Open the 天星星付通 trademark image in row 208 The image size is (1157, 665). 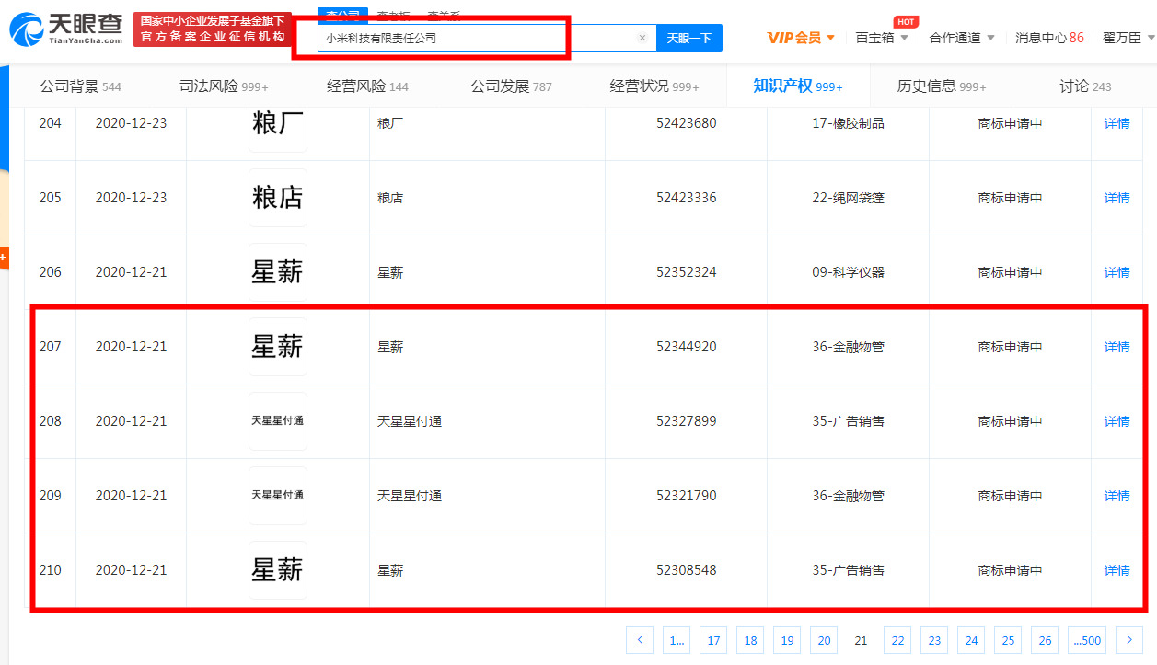coord(278,421)
